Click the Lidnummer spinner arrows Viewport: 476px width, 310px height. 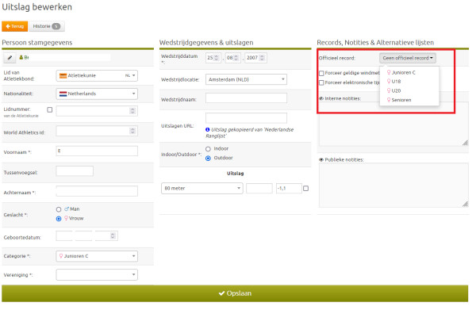[x=132, y=111]
